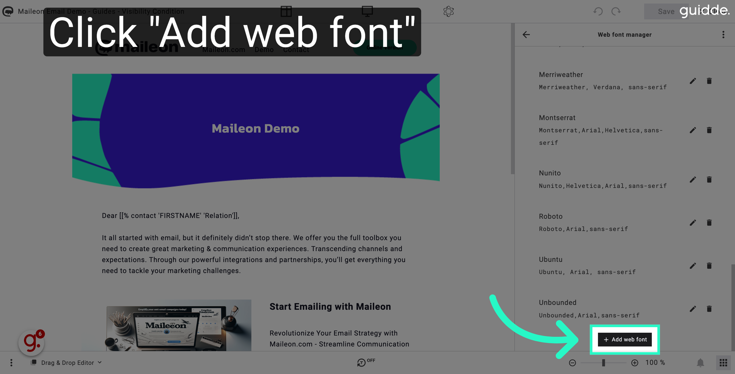Zoom out with the minus icon
Viewport: 735px width, 374px height.
coord(572,363)
